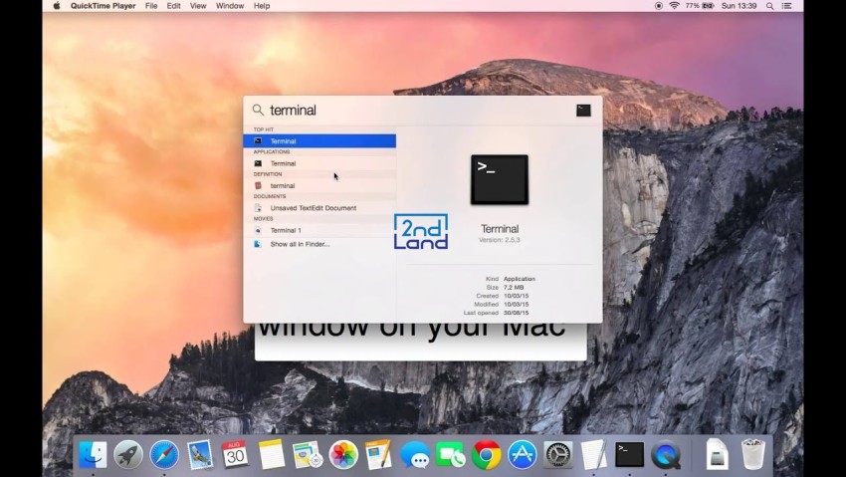
Task: Open Safari compass icon in Dock
Action: point(164,454)
